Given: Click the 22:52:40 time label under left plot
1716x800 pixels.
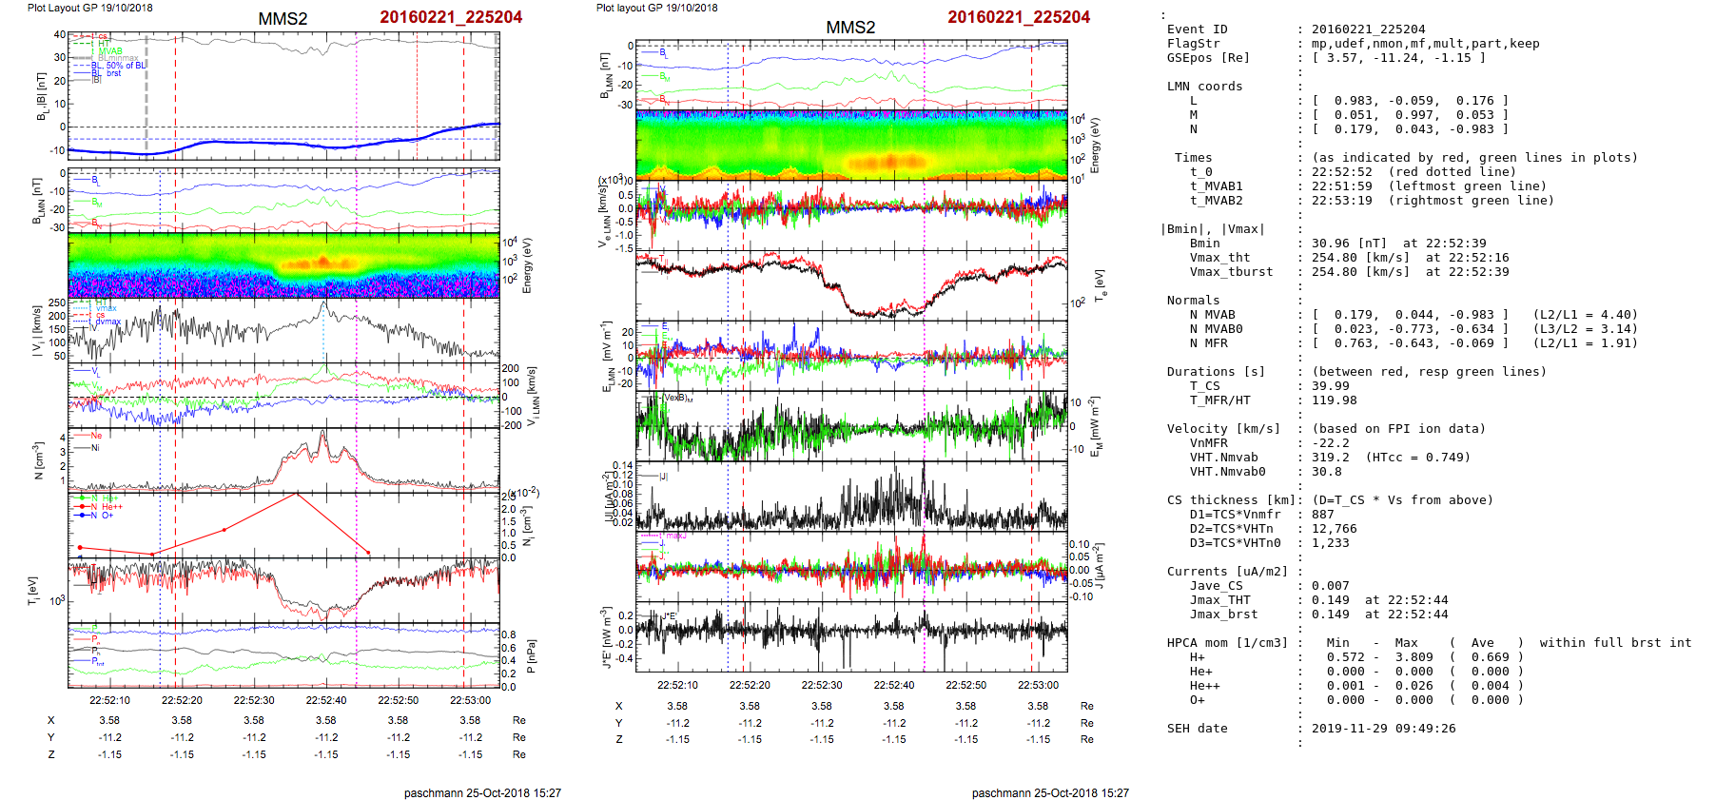Looking at the screenshot, I should pos(326,701).
